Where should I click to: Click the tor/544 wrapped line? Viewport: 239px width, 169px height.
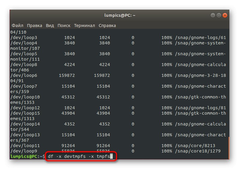coord(19,129)
